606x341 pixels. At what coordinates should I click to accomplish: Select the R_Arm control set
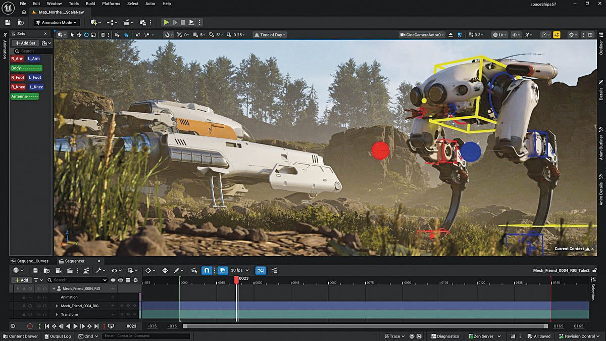coord(17,59)
